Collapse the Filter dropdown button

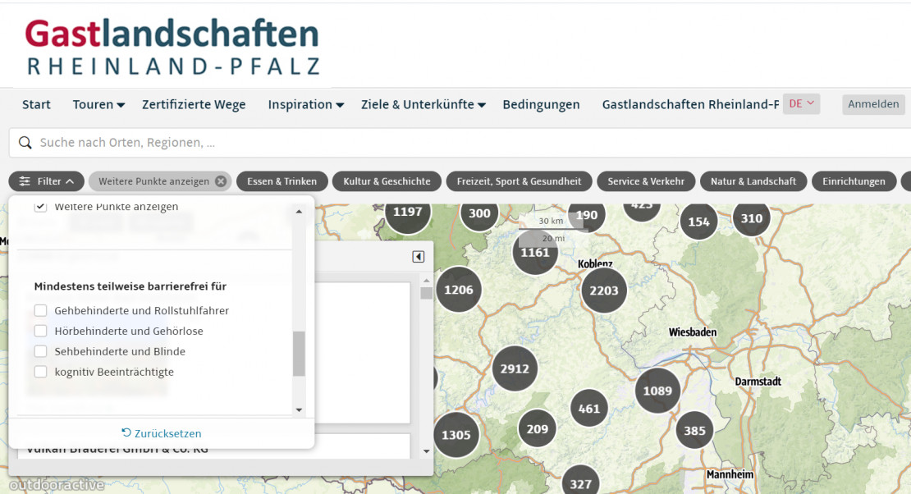click(x=49, y=181)
